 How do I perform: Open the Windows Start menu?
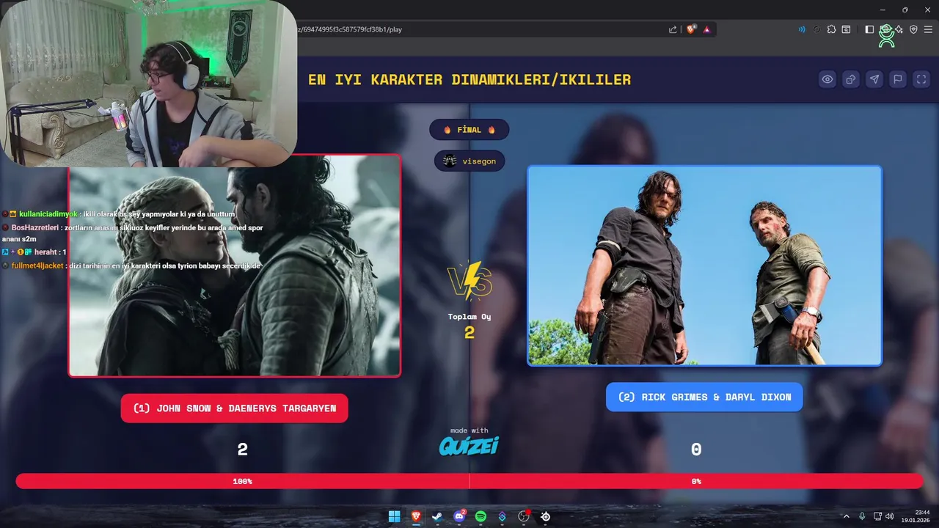point(394,516)
